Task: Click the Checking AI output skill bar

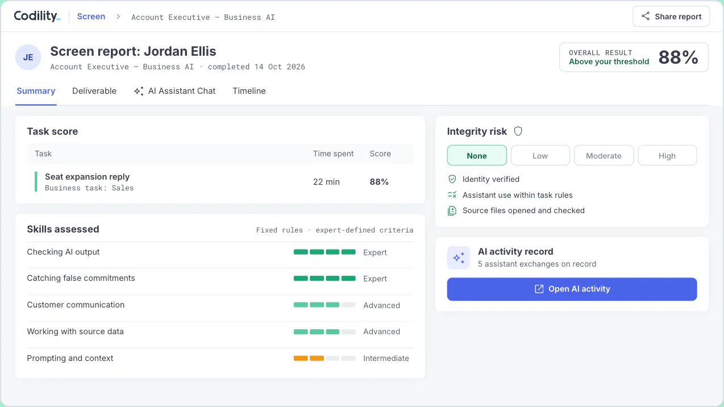Action: click(x=324, y=252)
